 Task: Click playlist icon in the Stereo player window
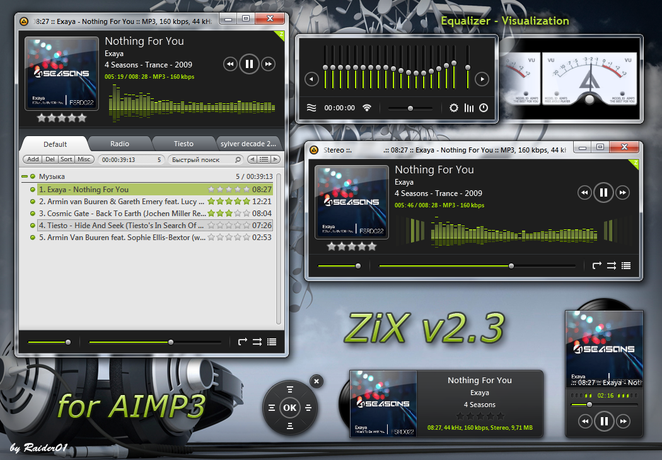click(x=626, y=265)
